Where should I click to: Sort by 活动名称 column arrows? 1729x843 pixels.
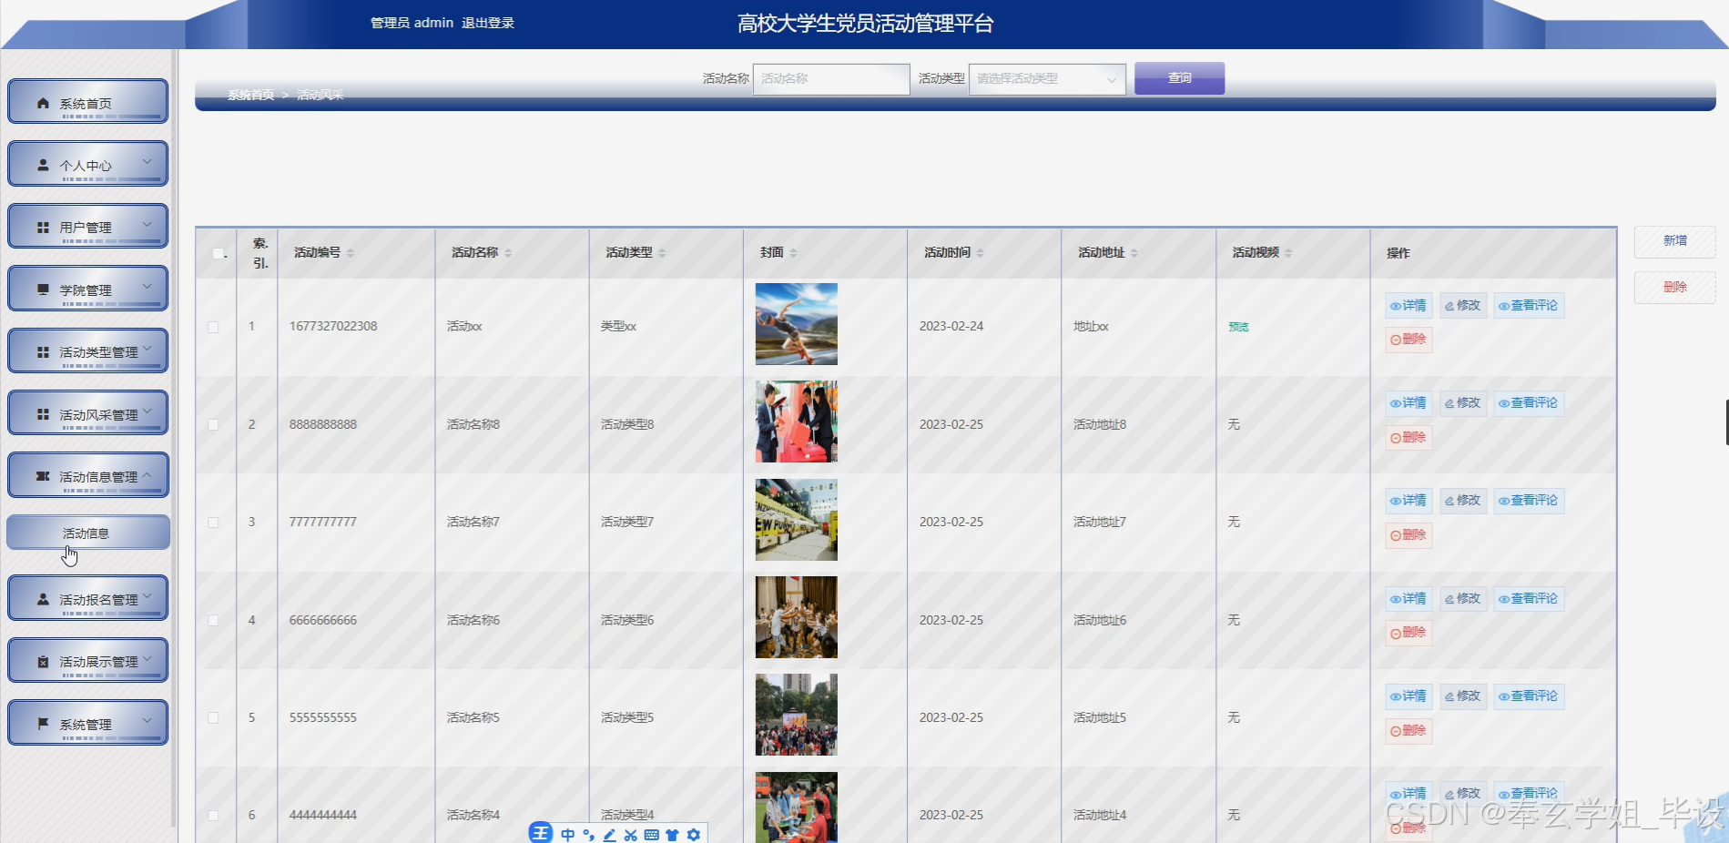tap(508, 253)
